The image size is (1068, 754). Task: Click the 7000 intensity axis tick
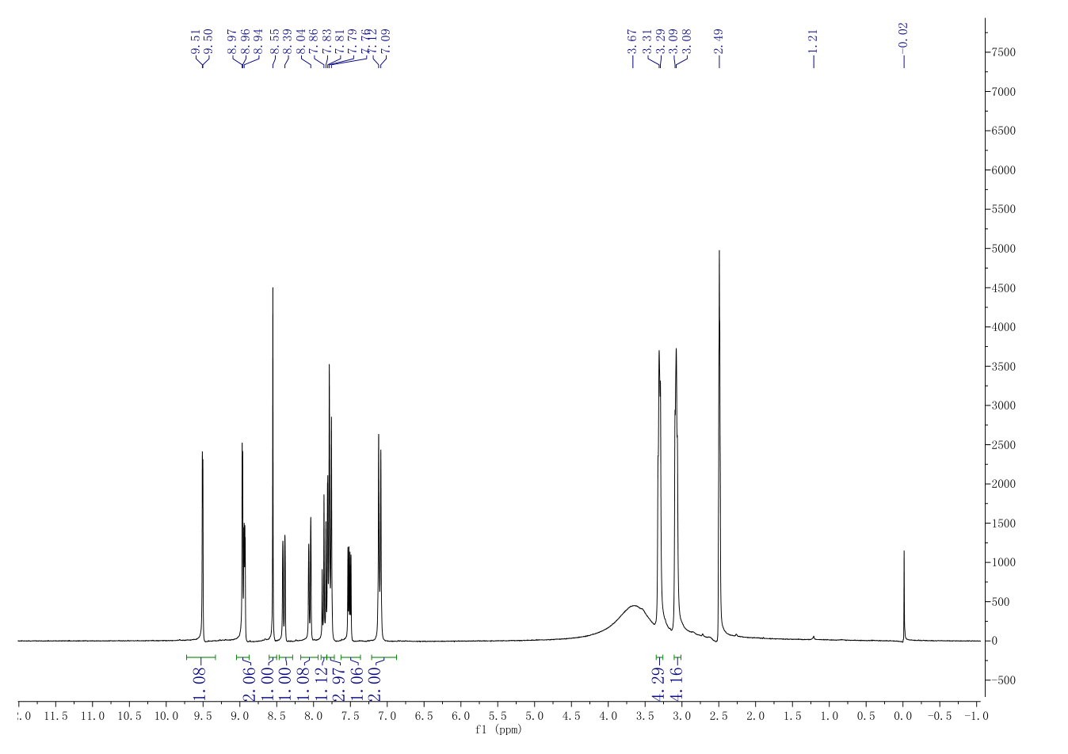(1005, 92)
